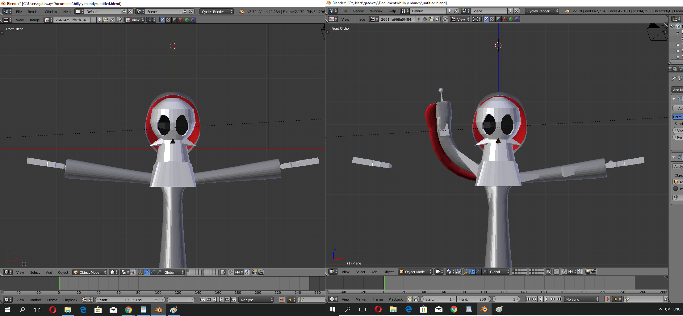Viewport: 683px width, 316px height.
Task: Click the Playback menu in the left timeline
Action: click(x=70, y=300)
